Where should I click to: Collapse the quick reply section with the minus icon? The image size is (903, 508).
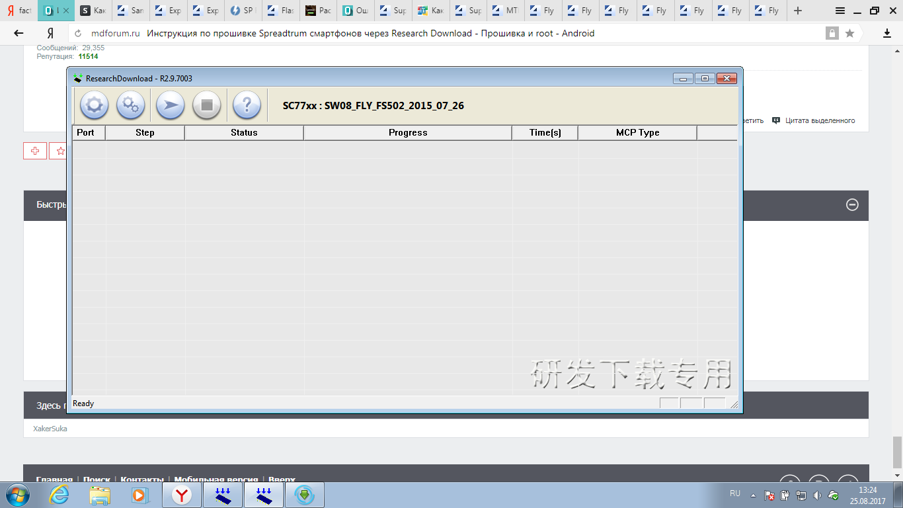tap(852, 205)
